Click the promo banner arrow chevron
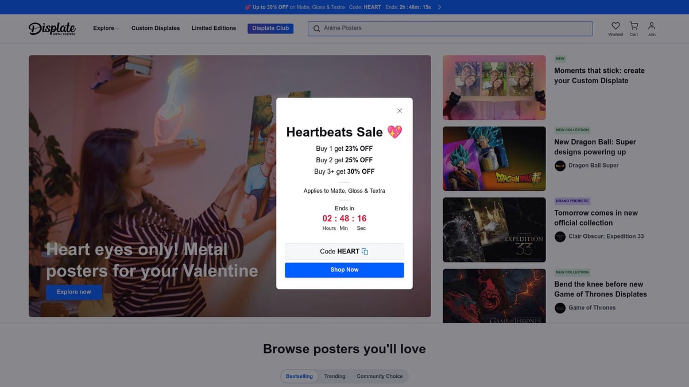This screenshot has width=689, height=387. 440,7
